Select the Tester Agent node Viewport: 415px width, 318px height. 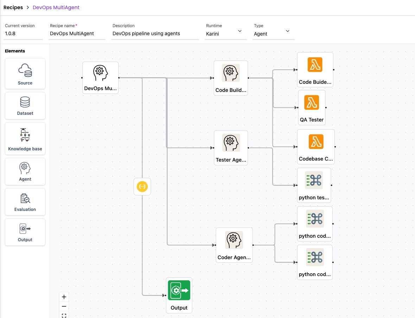pyautogui.click(x=231, y=147)
